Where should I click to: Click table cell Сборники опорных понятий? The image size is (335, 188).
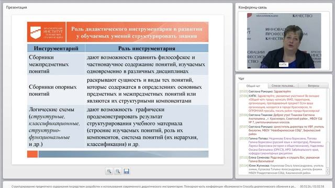[x=56, y=90]
